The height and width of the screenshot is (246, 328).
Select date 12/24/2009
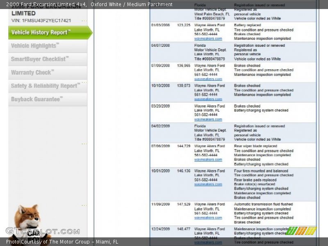coord(160,229)
